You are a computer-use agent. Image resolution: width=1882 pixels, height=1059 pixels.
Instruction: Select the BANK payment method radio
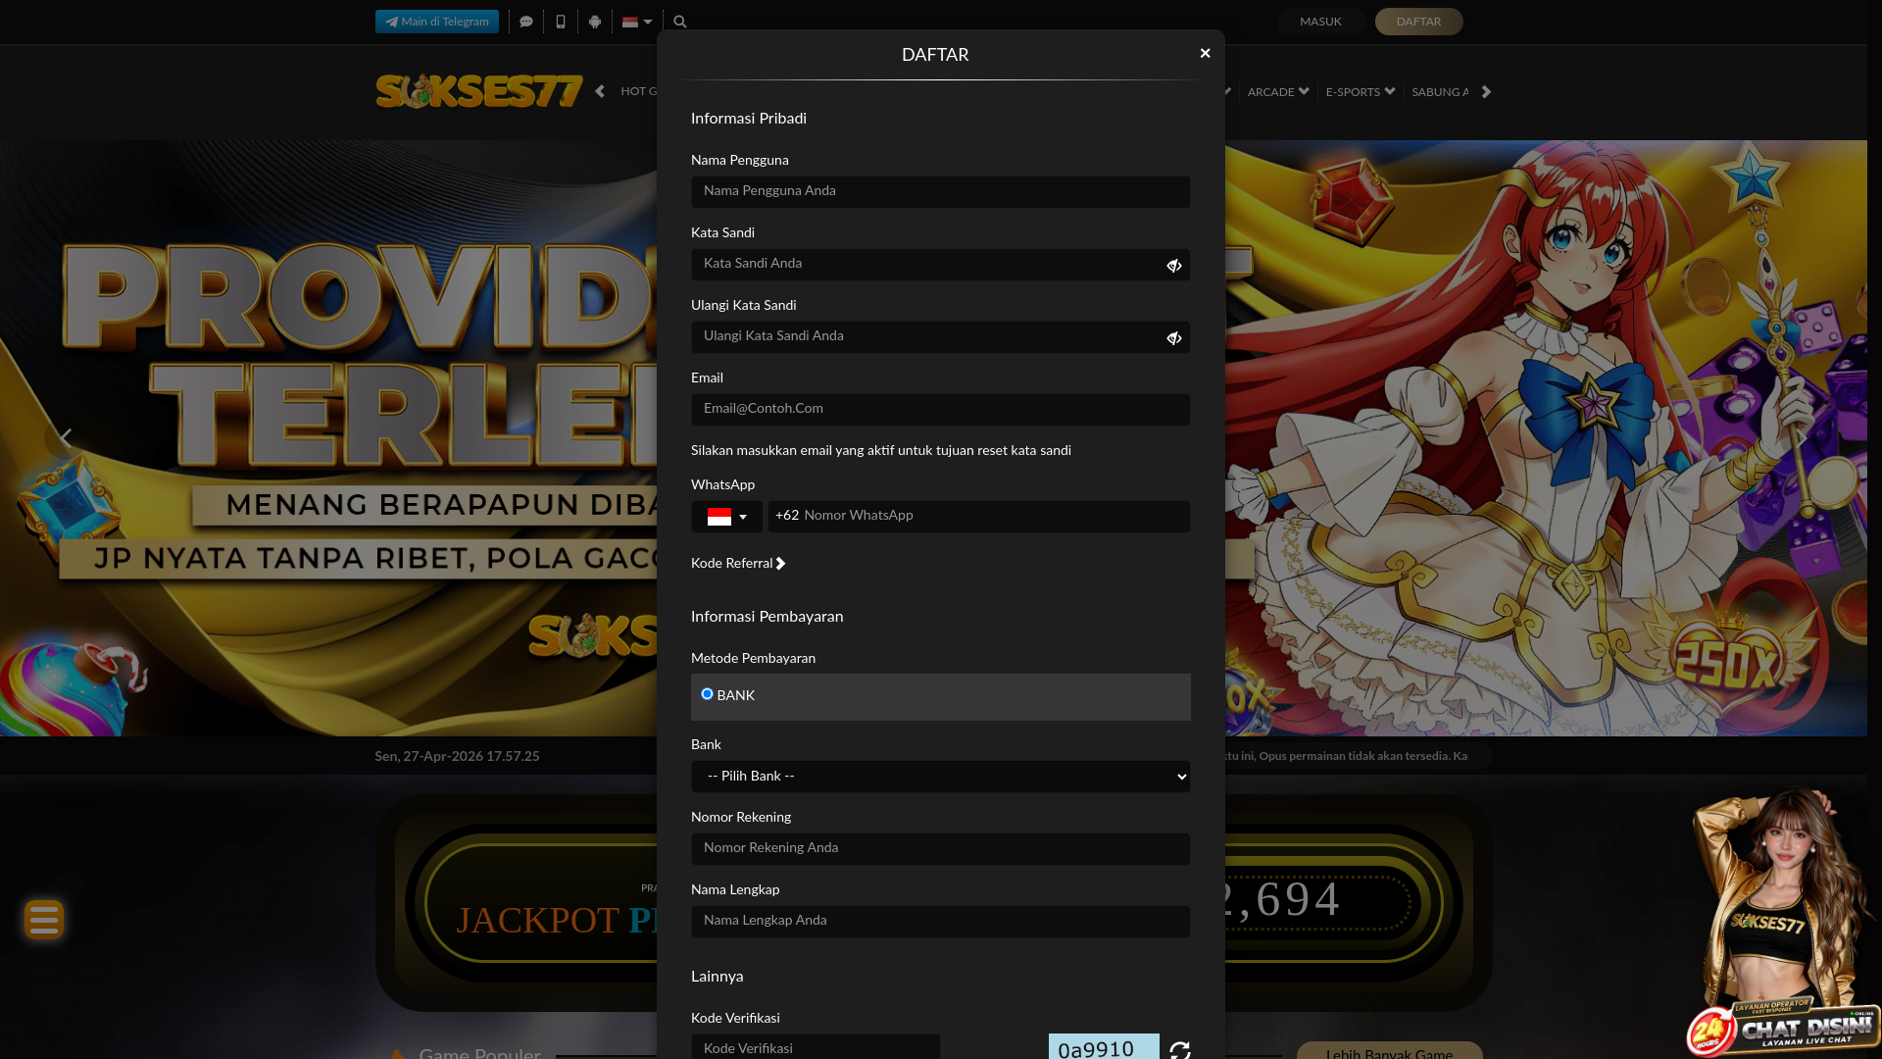tap(707, 694)
